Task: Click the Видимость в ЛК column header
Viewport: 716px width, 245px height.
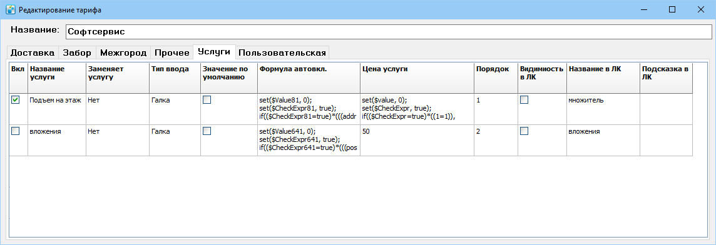Action: point(543,77)
